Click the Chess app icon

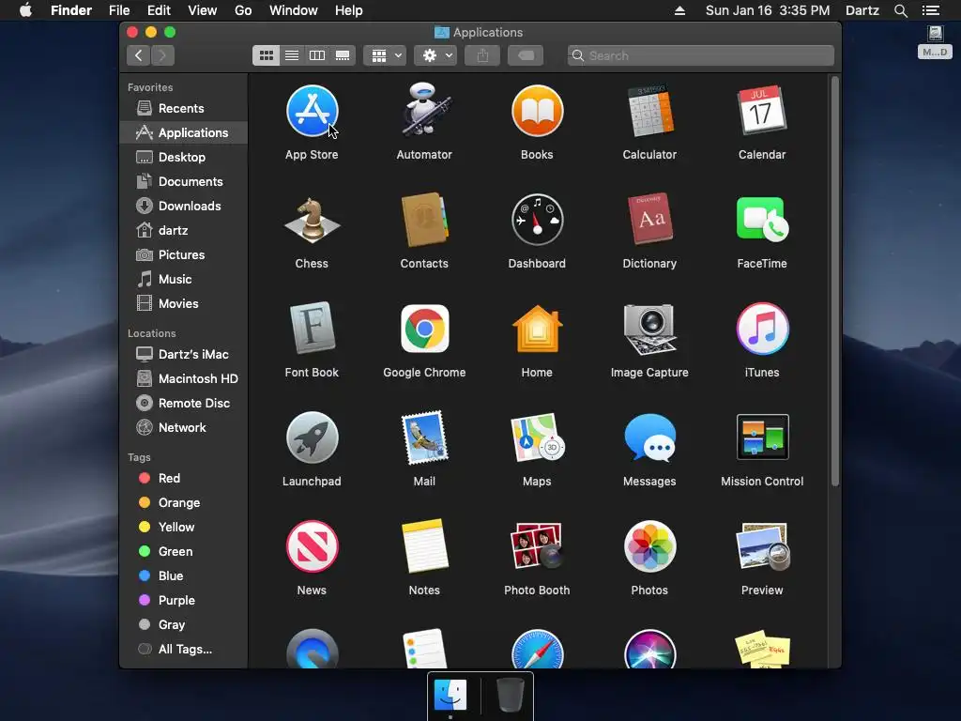pos(312,220)
